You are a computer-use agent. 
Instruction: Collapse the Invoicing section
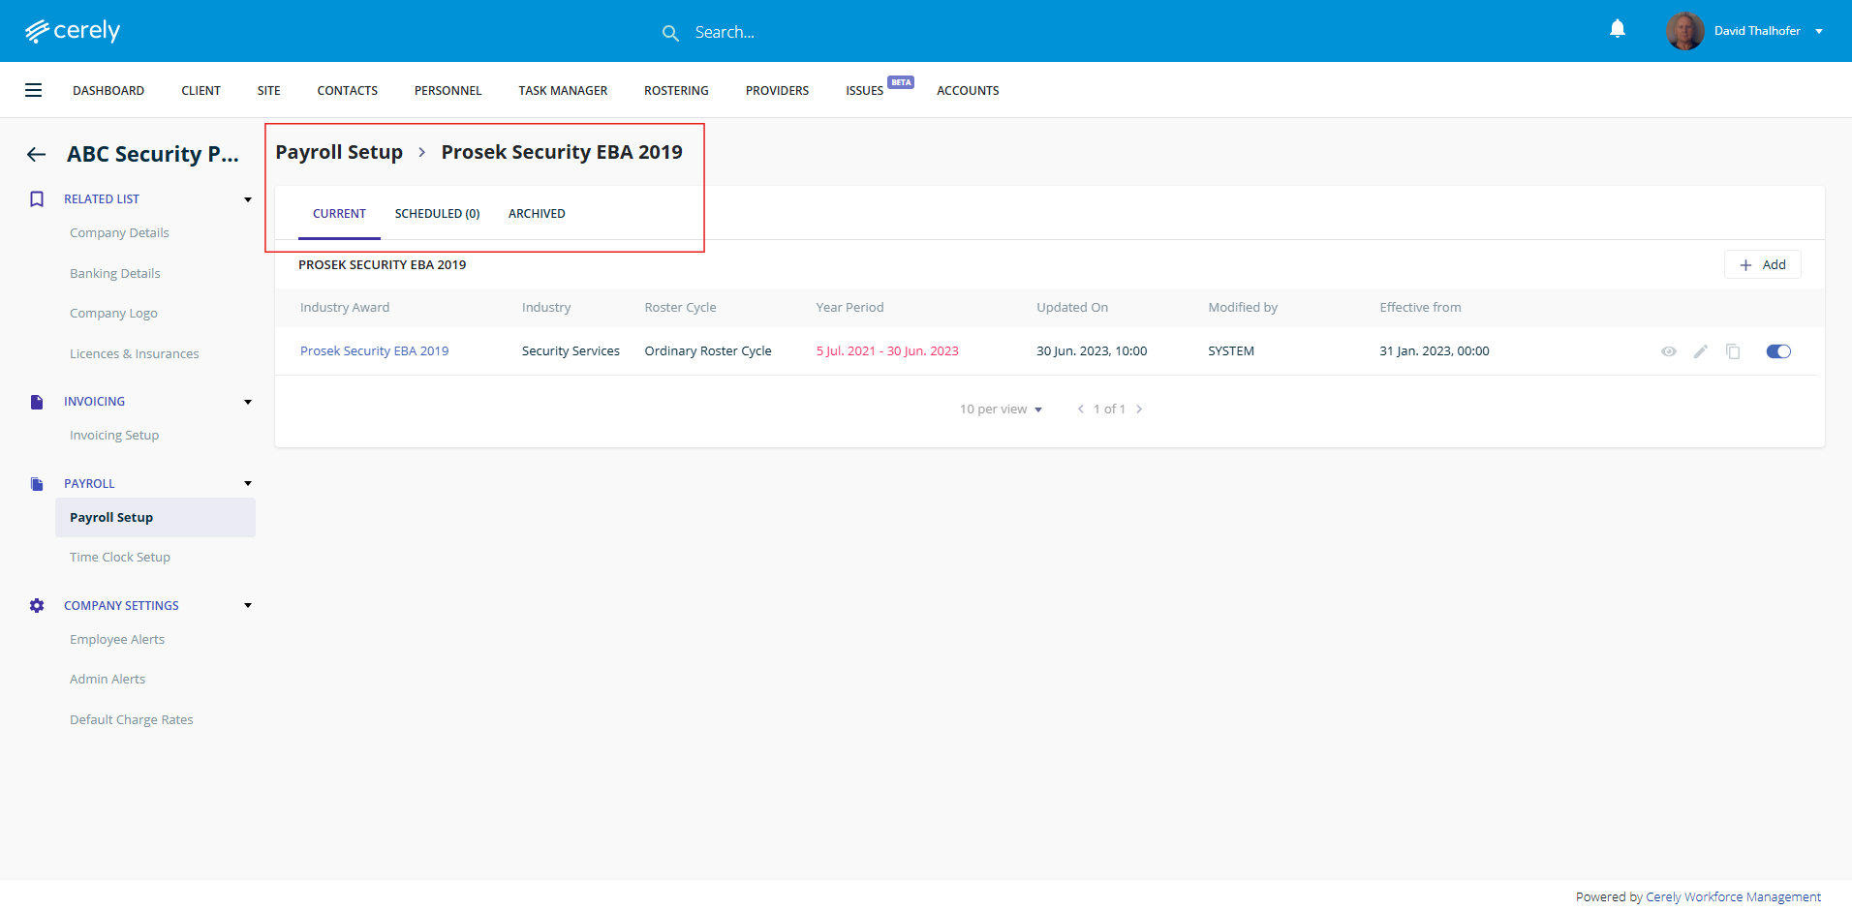pyautogui.click(x=248, y=402)
